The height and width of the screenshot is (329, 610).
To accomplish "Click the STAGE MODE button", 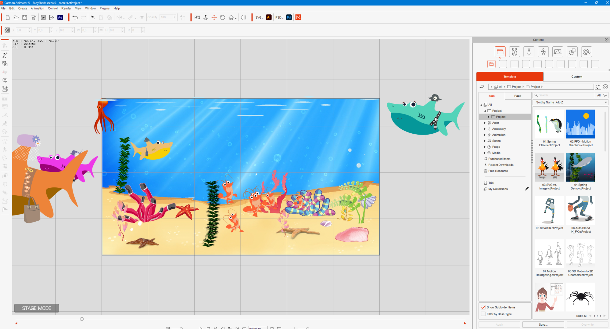I will click(37, 308).
